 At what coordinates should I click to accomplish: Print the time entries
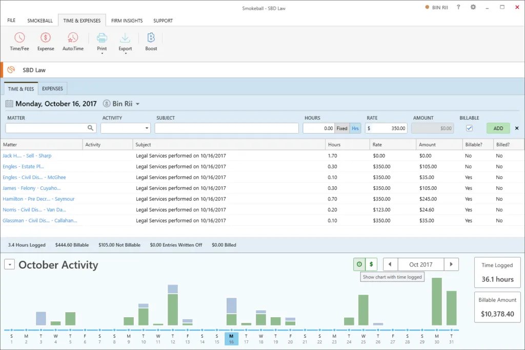[102, 41]
